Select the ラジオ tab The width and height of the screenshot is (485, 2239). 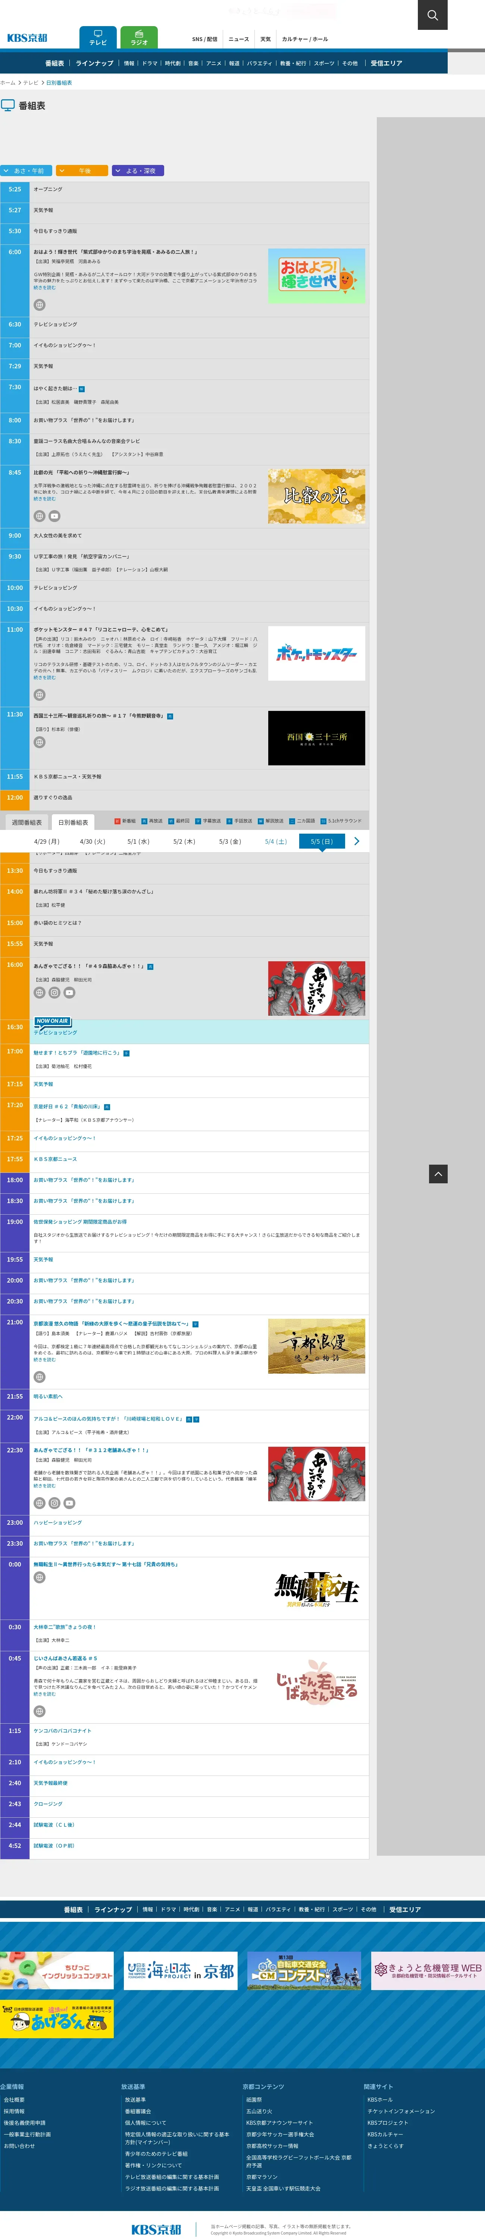click(139, 37)
